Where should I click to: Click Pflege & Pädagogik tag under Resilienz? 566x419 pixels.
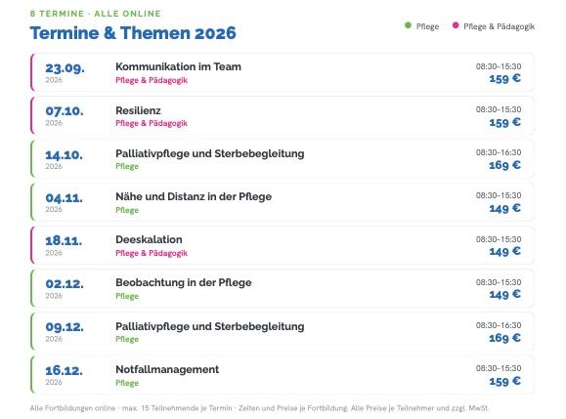(152, 123)
